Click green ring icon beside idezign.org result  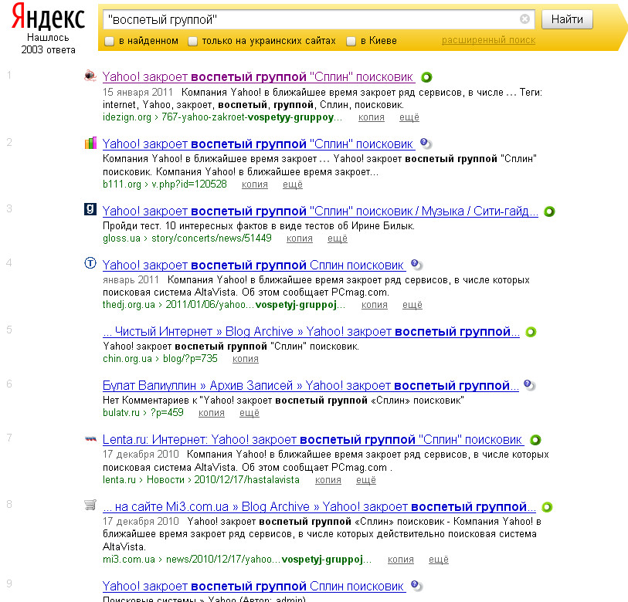click(427, 77)
